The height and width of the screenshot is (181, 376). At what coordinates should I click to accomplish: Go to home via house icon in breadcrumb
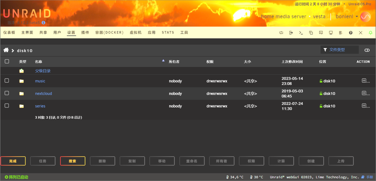coord(6,50)
